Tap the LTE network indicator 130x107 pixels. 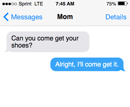click(38, 4)
